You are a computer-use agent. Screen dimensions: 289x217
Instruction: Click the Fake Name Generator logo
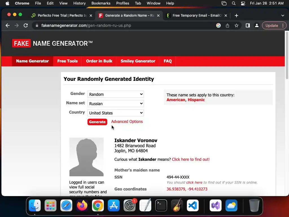tap(52, 43)
